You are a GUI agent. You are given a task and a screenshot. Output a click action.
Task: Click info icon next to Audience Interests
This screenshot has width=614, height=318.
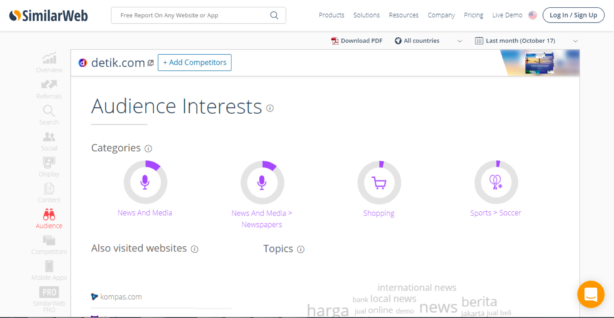270,108
